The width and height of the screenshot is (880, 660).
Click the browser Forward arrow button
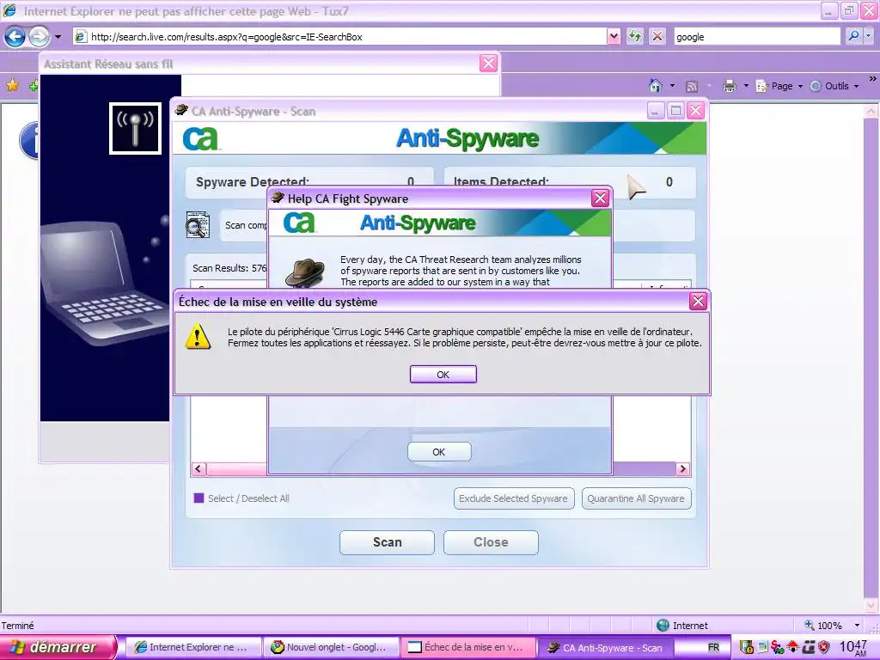tap(39, 37)
